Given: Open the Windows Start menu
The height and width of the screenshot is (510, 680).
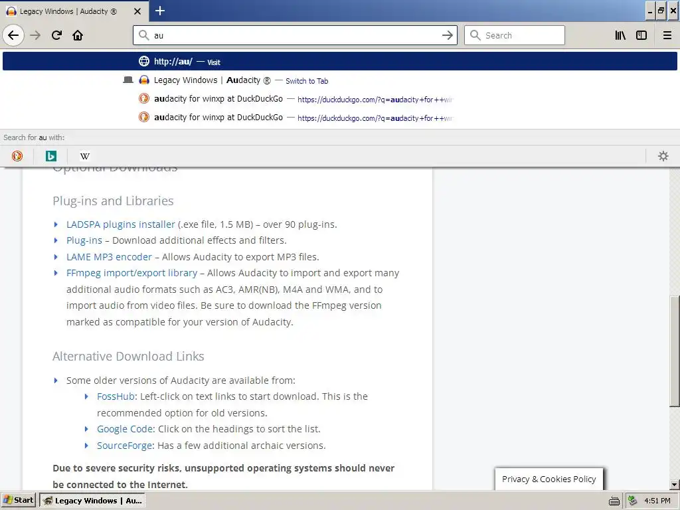Looking at the screenshot, I should (18, 501).
